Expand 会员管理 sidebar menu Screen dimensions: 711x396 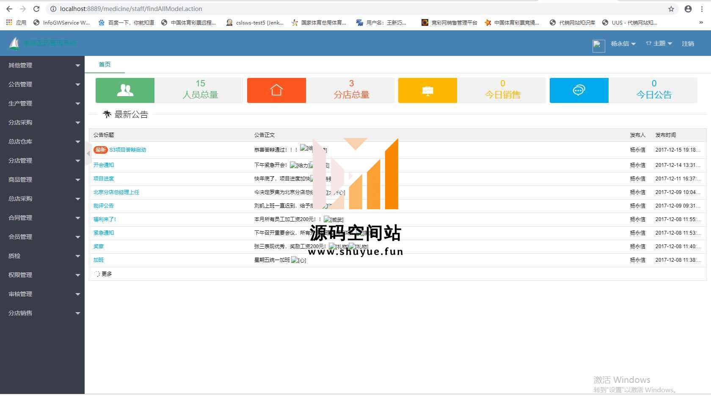(42, 237)
